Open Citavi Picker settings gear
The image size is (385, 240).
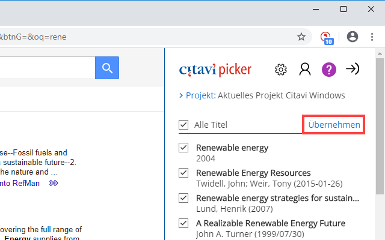pyautogui.click(x=281, y=70)
